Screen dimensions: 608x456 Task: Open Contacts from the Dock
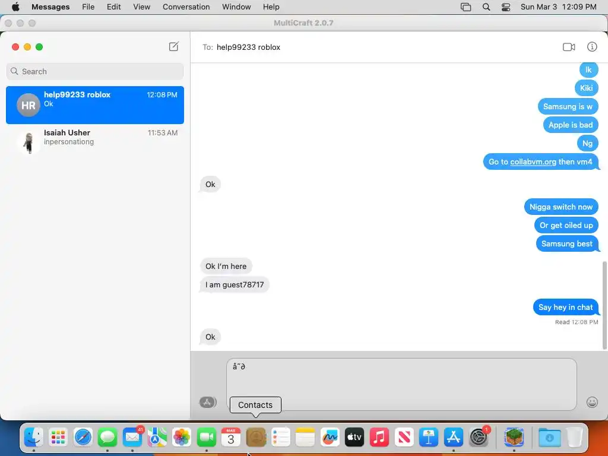[x=256, y=438]
